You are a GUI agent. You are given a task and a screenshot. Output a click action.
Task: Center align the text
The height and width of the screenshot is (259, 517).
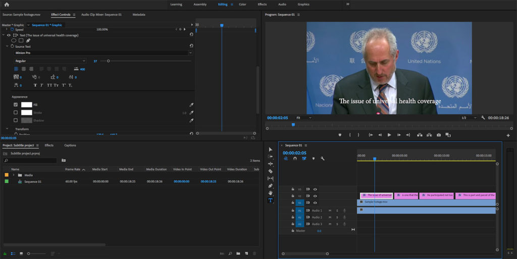pos(23,69)
